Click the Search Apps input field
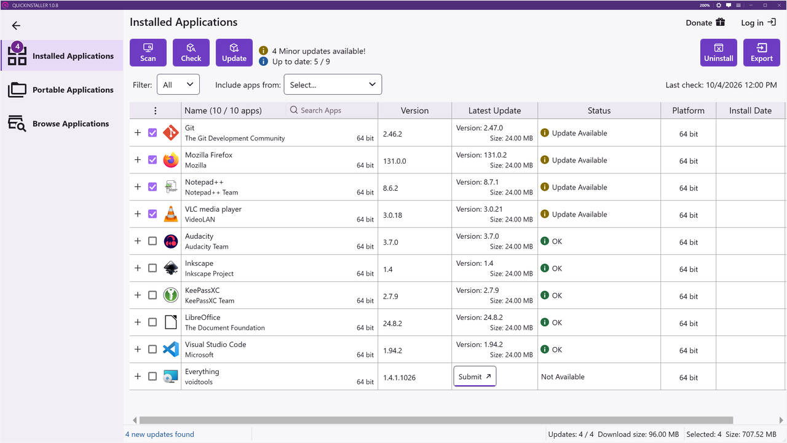This screenshot has height=443, width=787. pyautogui.click(x=331, y=111)
